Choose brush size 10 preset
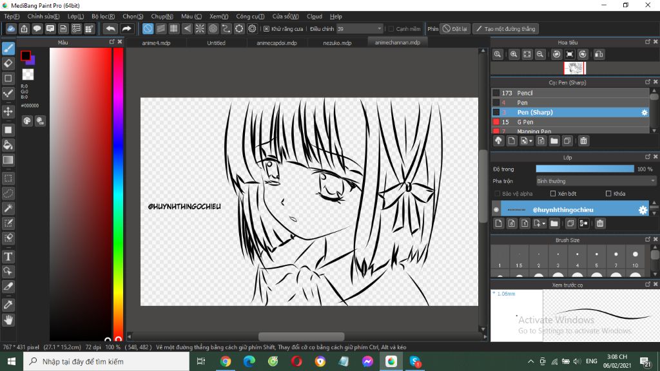This screenshot has height=371, width=660. [635, 257]
